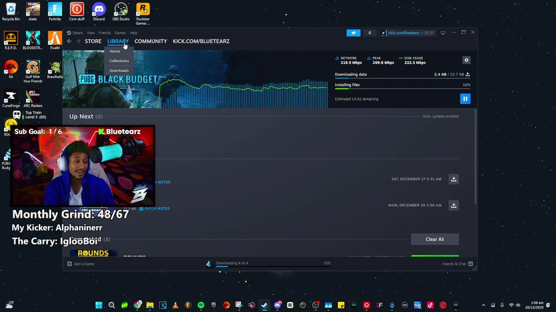Select Rockstar Games desktop shortcut
Image resolution: width=556 pixels, height=312 pixels.
point(143,13)
